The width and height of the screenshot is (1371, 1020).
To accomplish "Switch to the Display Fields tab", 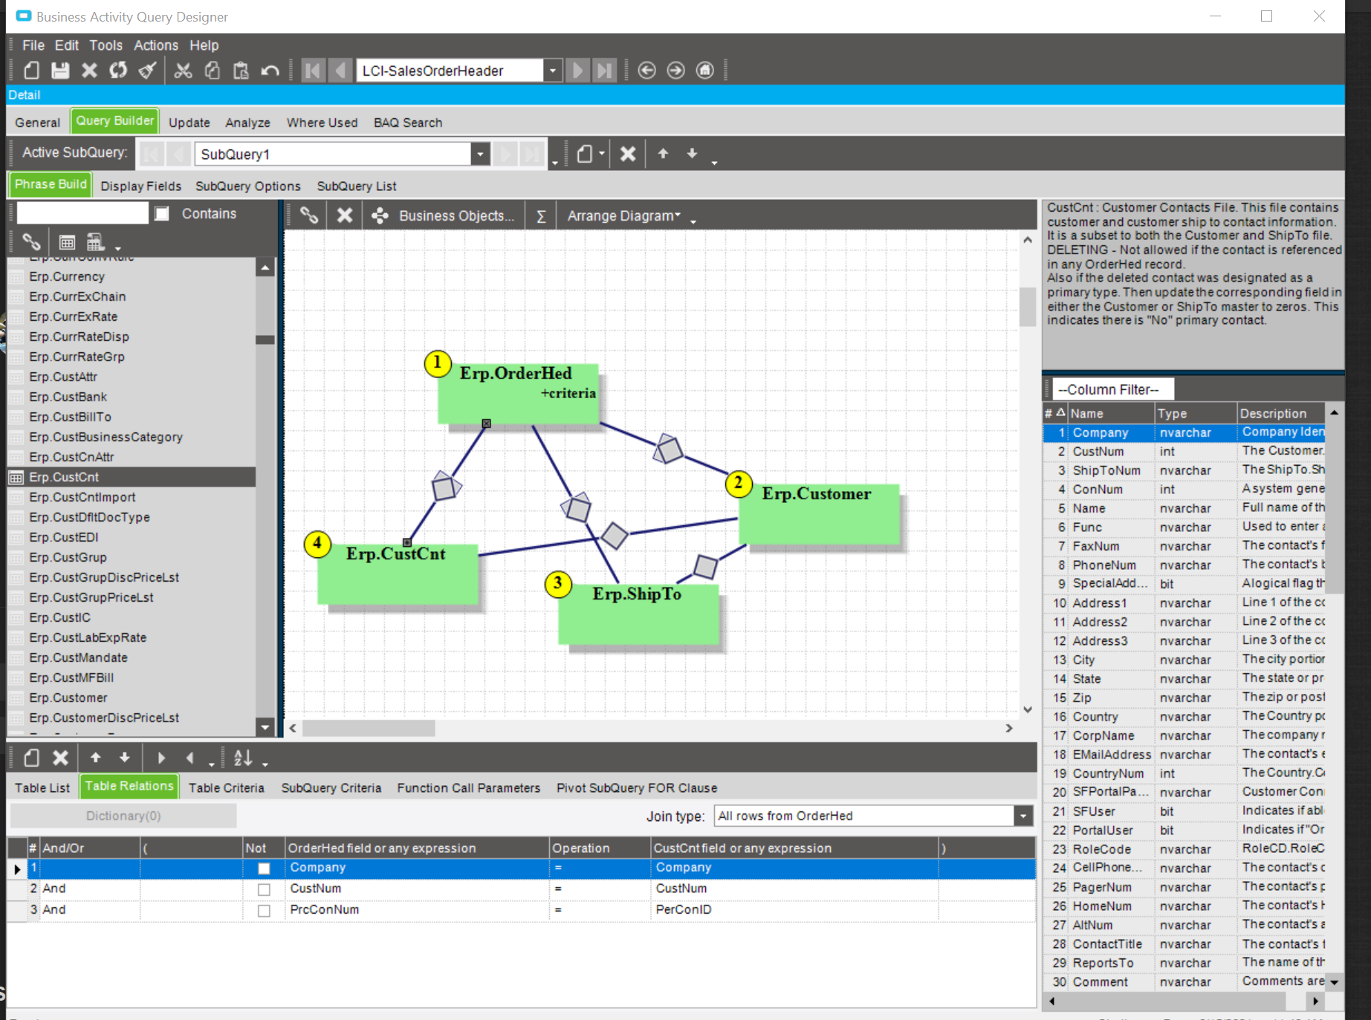I will pyautogui.click(x=141, y=186).
